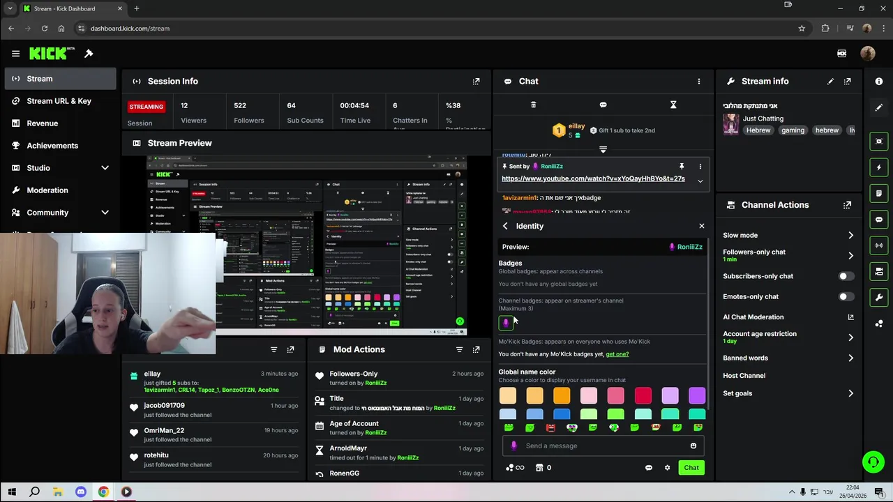Open Revenue page in sidebar
893x502 pixels.
60,123
